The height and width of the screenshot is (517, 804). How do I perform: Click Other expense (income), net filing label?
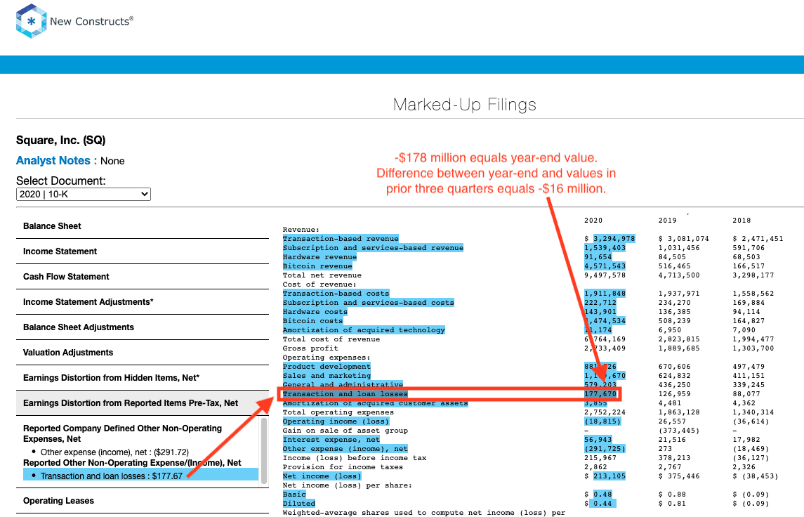point(345,449)
